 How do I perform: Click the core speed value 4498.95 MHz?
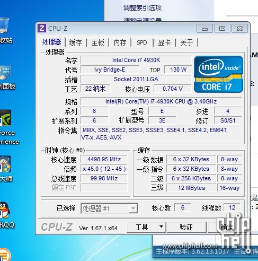104,159
